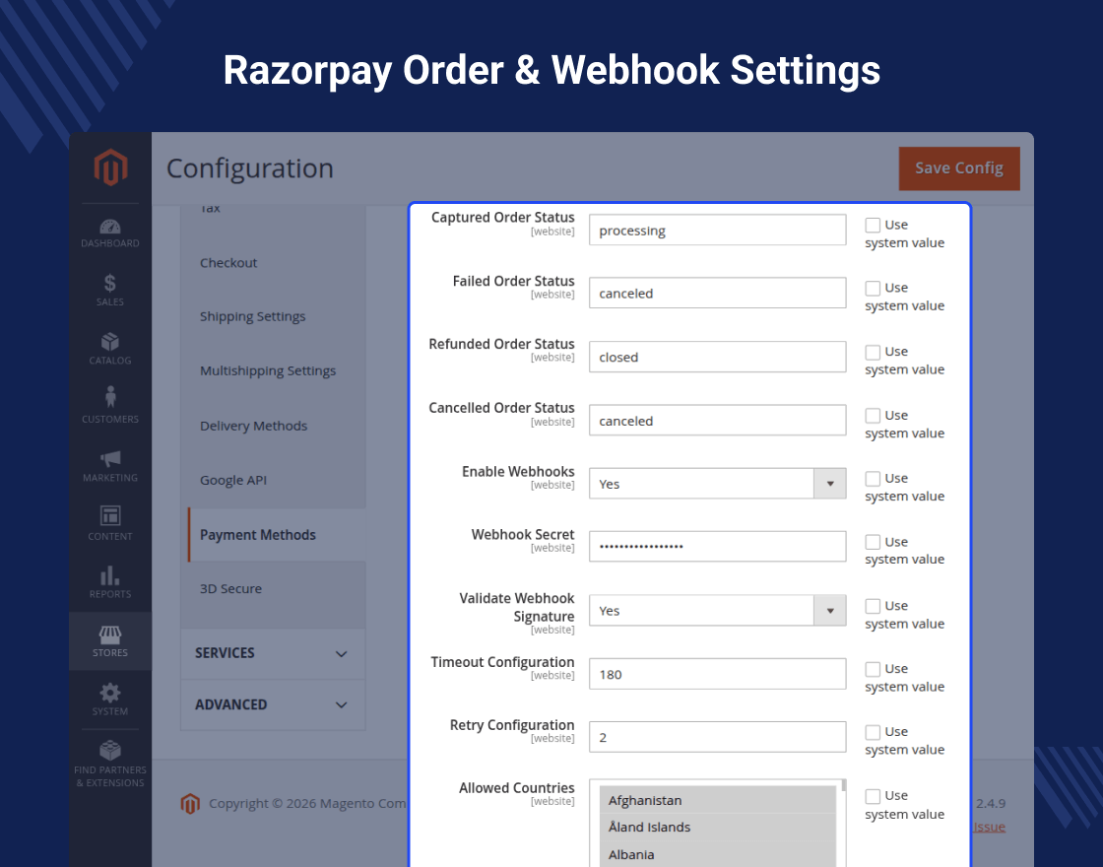Check Use system value for Captured Order Status
The height and width of the screenshot is (867, 1103).
tap(873, 226)
